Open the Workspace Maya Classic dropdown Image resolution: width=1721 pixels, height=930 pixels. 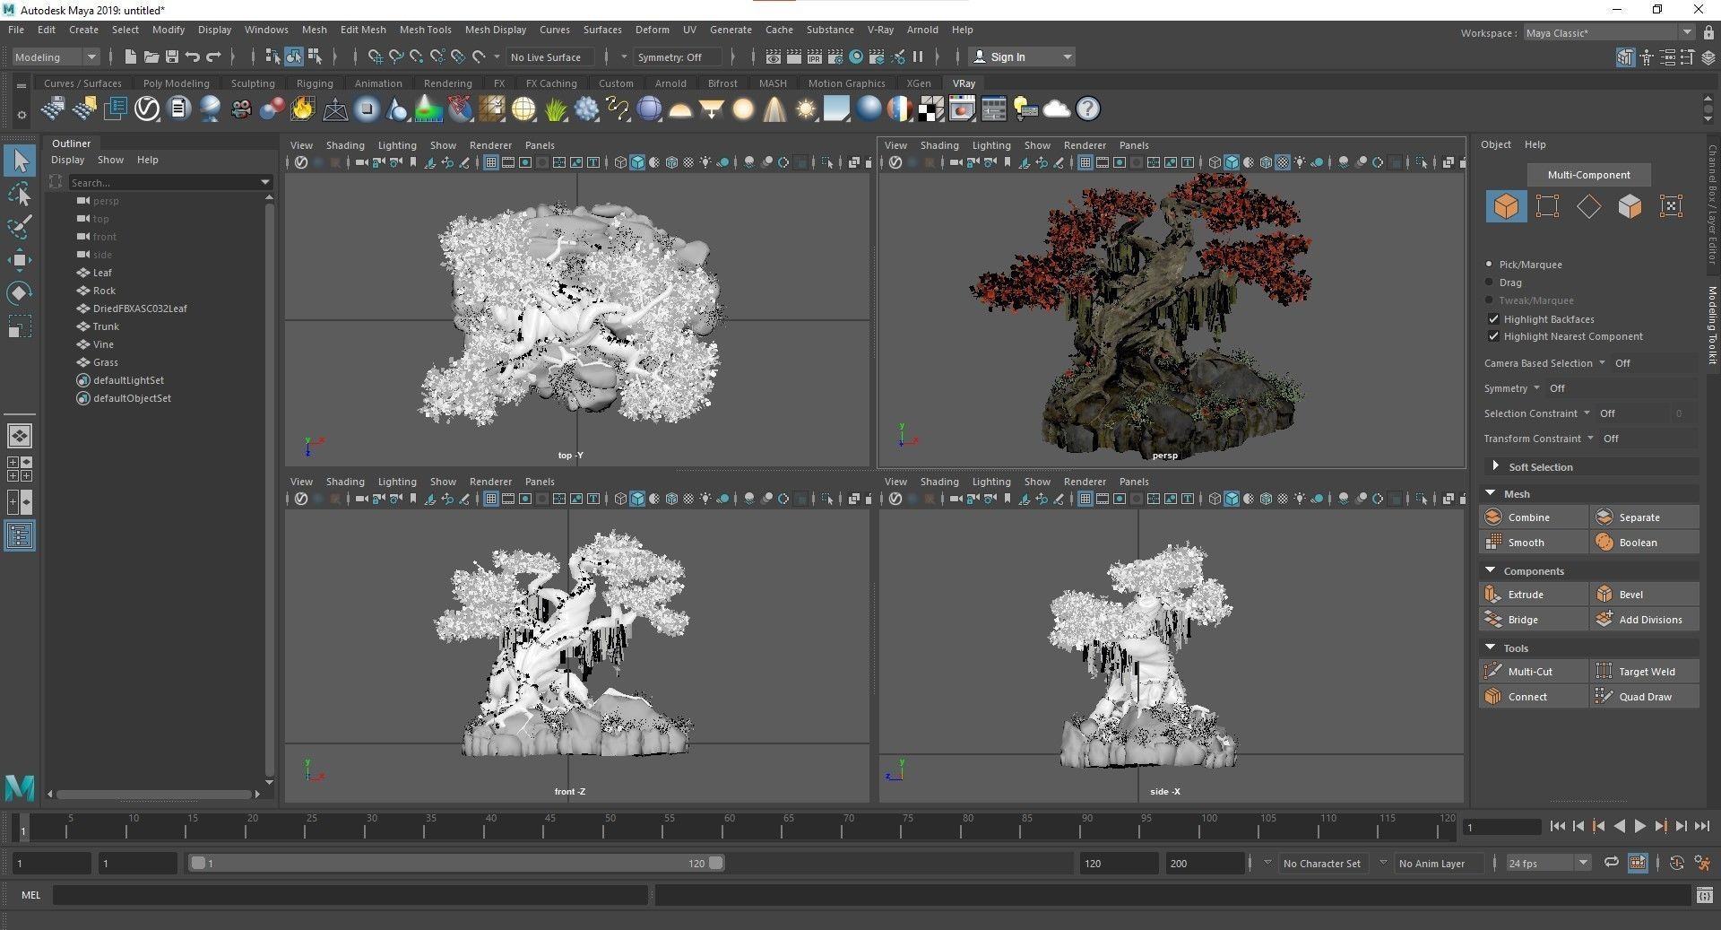click(x=1608, y=33)
